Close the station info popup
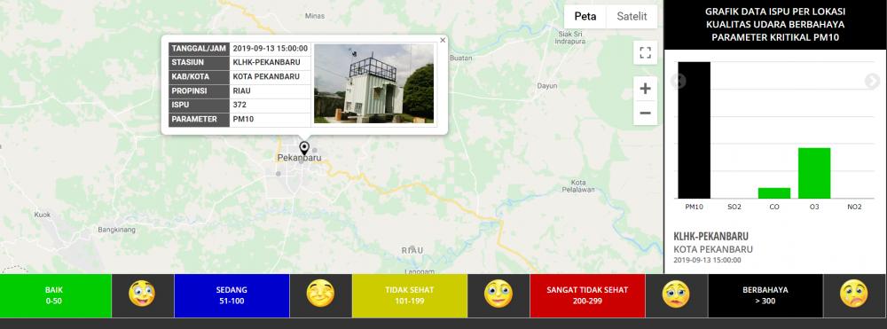The height and width of the screenshot is (329, 887). (443, 40)
